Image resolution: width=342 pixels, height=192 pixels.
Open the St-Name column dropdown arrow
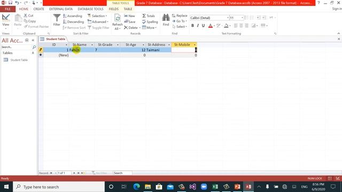pos(92,45)
